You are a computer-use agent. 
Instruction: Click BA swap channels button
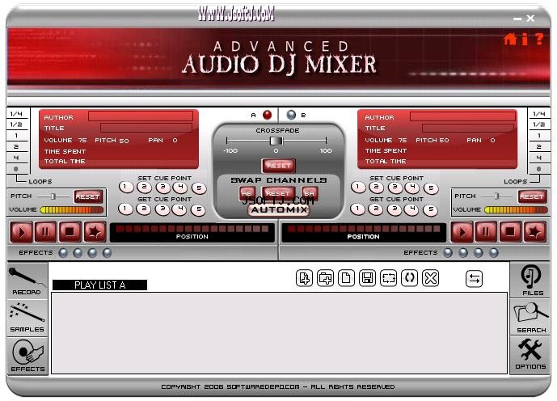click(309, 193)
